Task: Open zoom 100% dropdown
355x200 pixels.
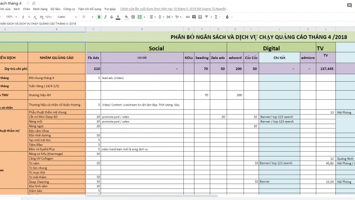Action: coord(12,17)
